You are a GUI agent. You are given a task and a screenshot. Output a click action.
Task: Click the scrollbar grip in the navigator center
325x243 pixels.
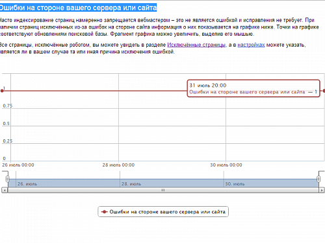(163, 191)
